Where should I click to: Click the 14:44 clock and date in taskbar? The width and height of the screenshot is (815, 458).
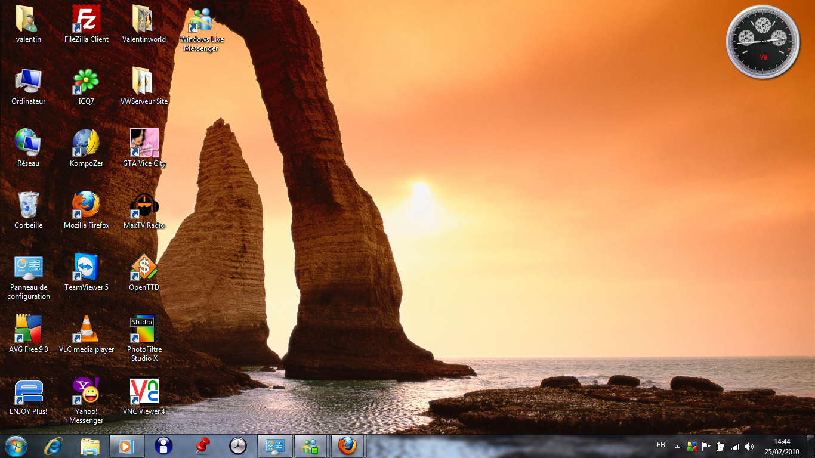coord(782,446)
